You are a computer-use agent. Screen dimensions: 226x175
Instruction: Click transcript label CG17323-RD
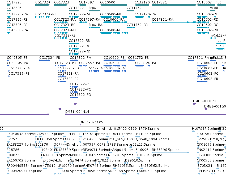[x=65, y=30]
